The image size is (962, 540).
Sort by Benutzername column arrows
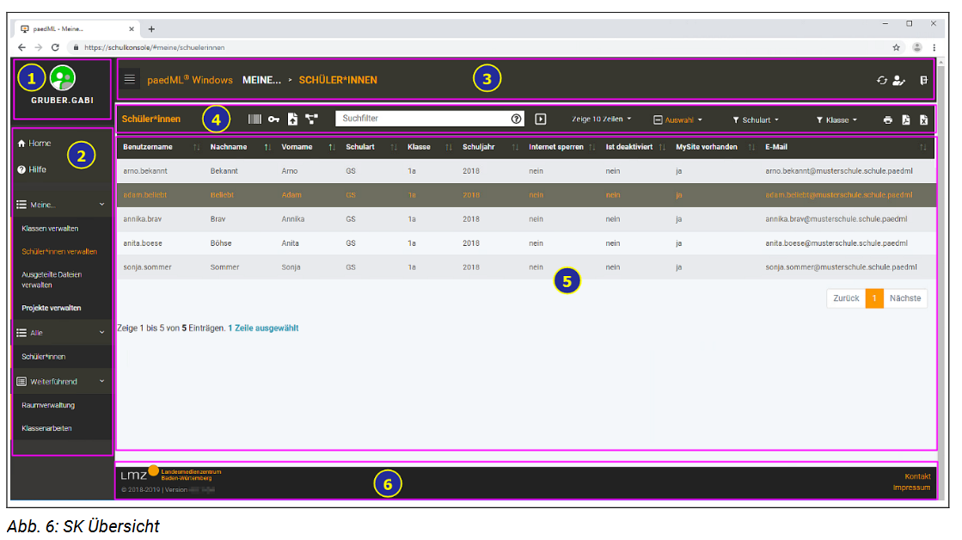(196, 147)
